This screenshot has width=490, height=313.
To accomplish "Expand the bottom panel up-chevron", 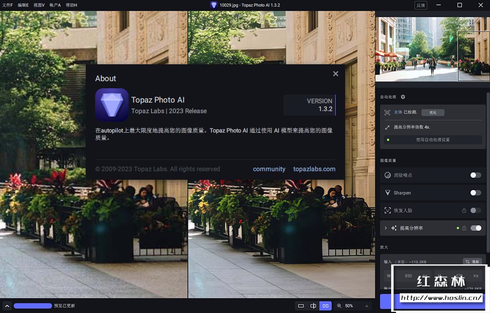I will click(x=7, y=306).
